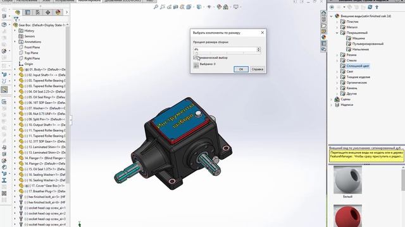Collapse the root Внешние виды appearances node
This screenshot has width=405, height=227.
point(332,16)
